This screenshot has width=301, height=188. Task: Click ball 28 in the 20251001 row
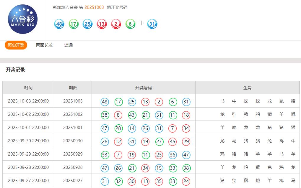point(118,128)
